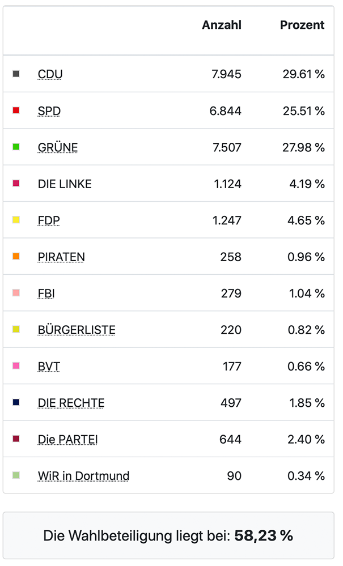Screen dimensions: 343x566
Task: Click the orange PIRATEN color square
Action: 16,256
